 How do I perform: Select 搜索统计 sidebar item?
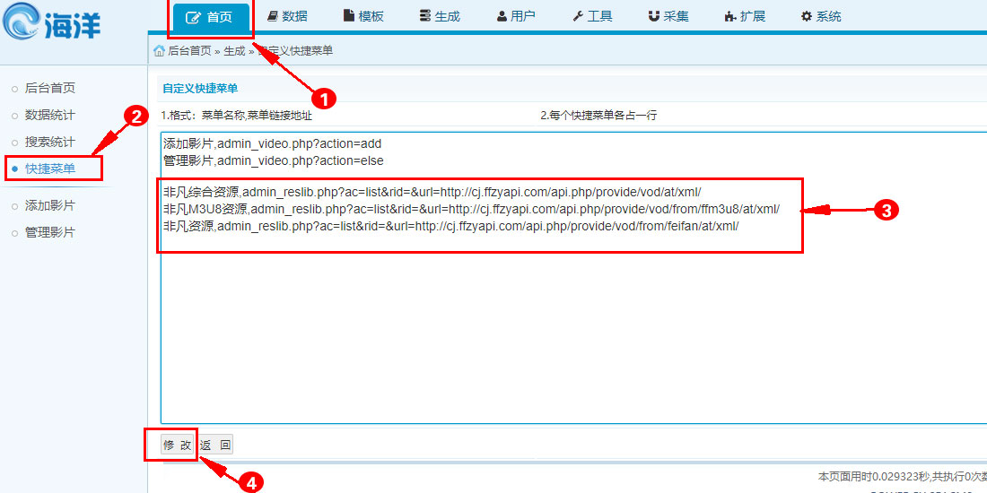coord(50,142)
